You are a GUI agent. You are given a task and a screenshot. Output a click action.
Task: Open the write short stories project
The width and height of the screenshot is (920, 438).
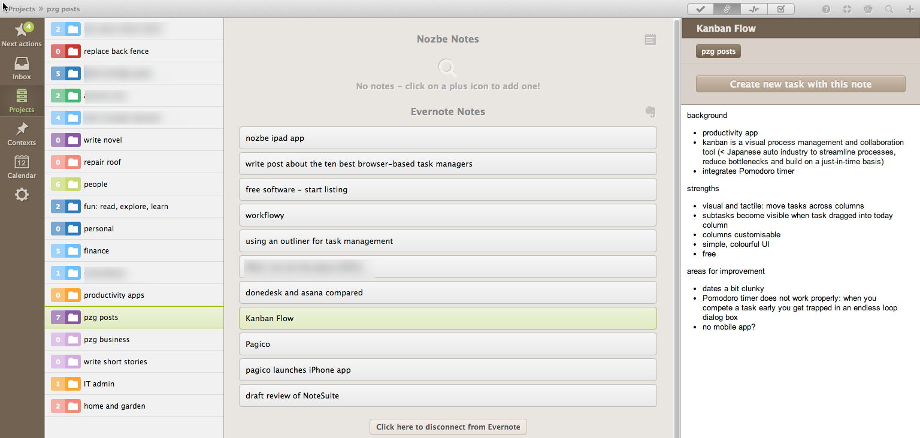tap(134, 361)
